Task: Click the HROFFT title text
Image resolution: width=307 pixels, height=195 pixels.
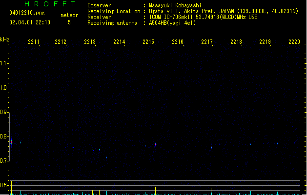Action: pyautogui.click(x=50, y=4)
